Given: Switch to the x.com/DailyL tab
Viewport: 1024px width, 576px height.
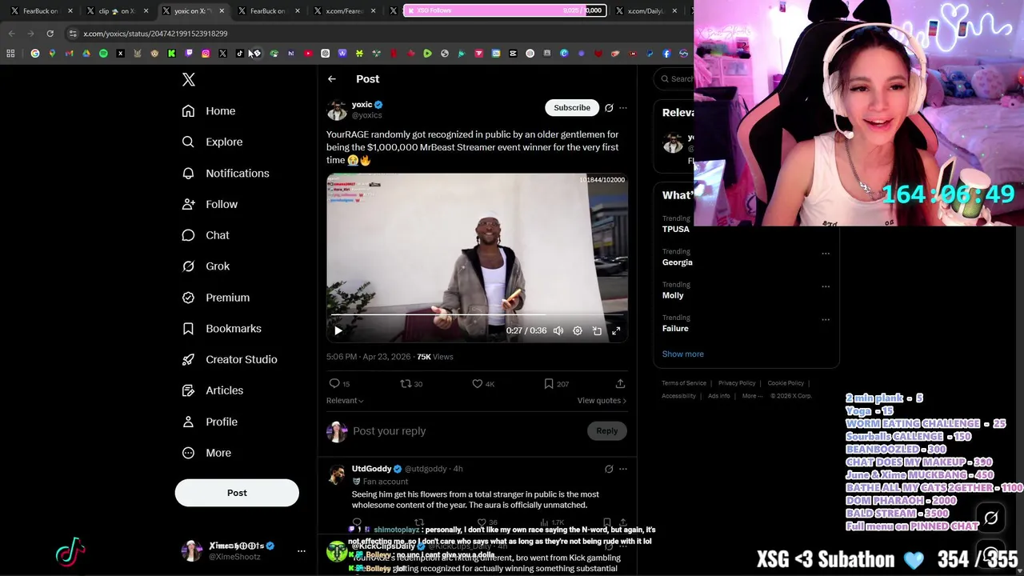Looking at the screenshot, I should tap(646, 11).
